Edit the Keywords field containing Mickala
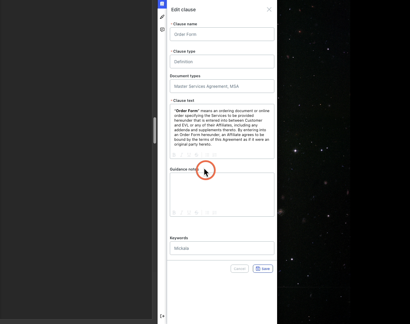Screen dimensions: 410x324 point(222,248)
